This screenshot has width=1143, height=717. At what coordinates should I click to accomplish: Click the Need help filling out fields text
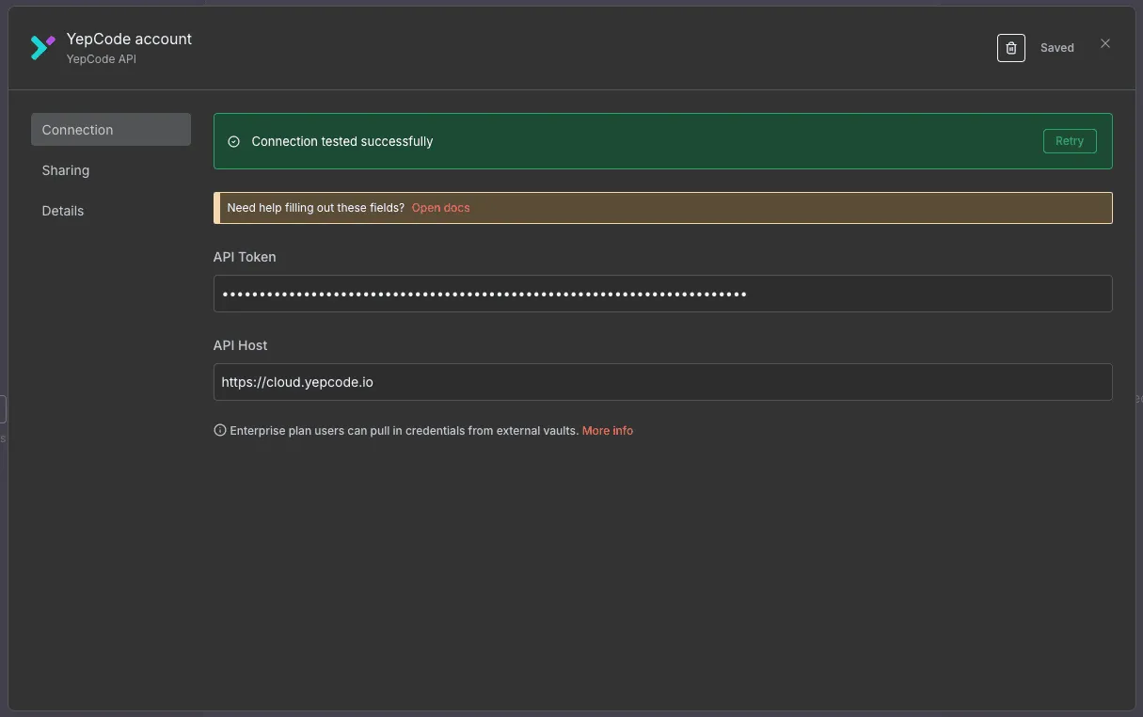click(x=315, y=208)
